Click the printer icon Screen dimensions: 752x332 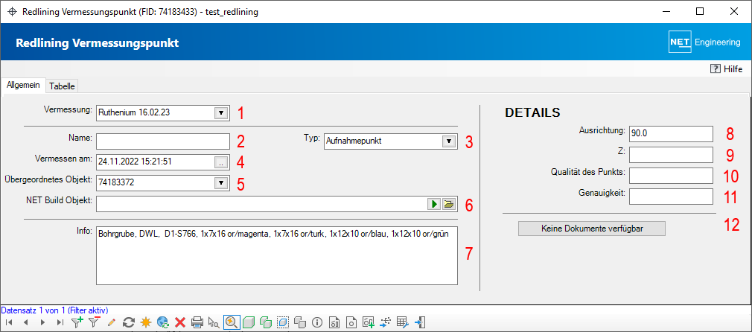(197, 322)
